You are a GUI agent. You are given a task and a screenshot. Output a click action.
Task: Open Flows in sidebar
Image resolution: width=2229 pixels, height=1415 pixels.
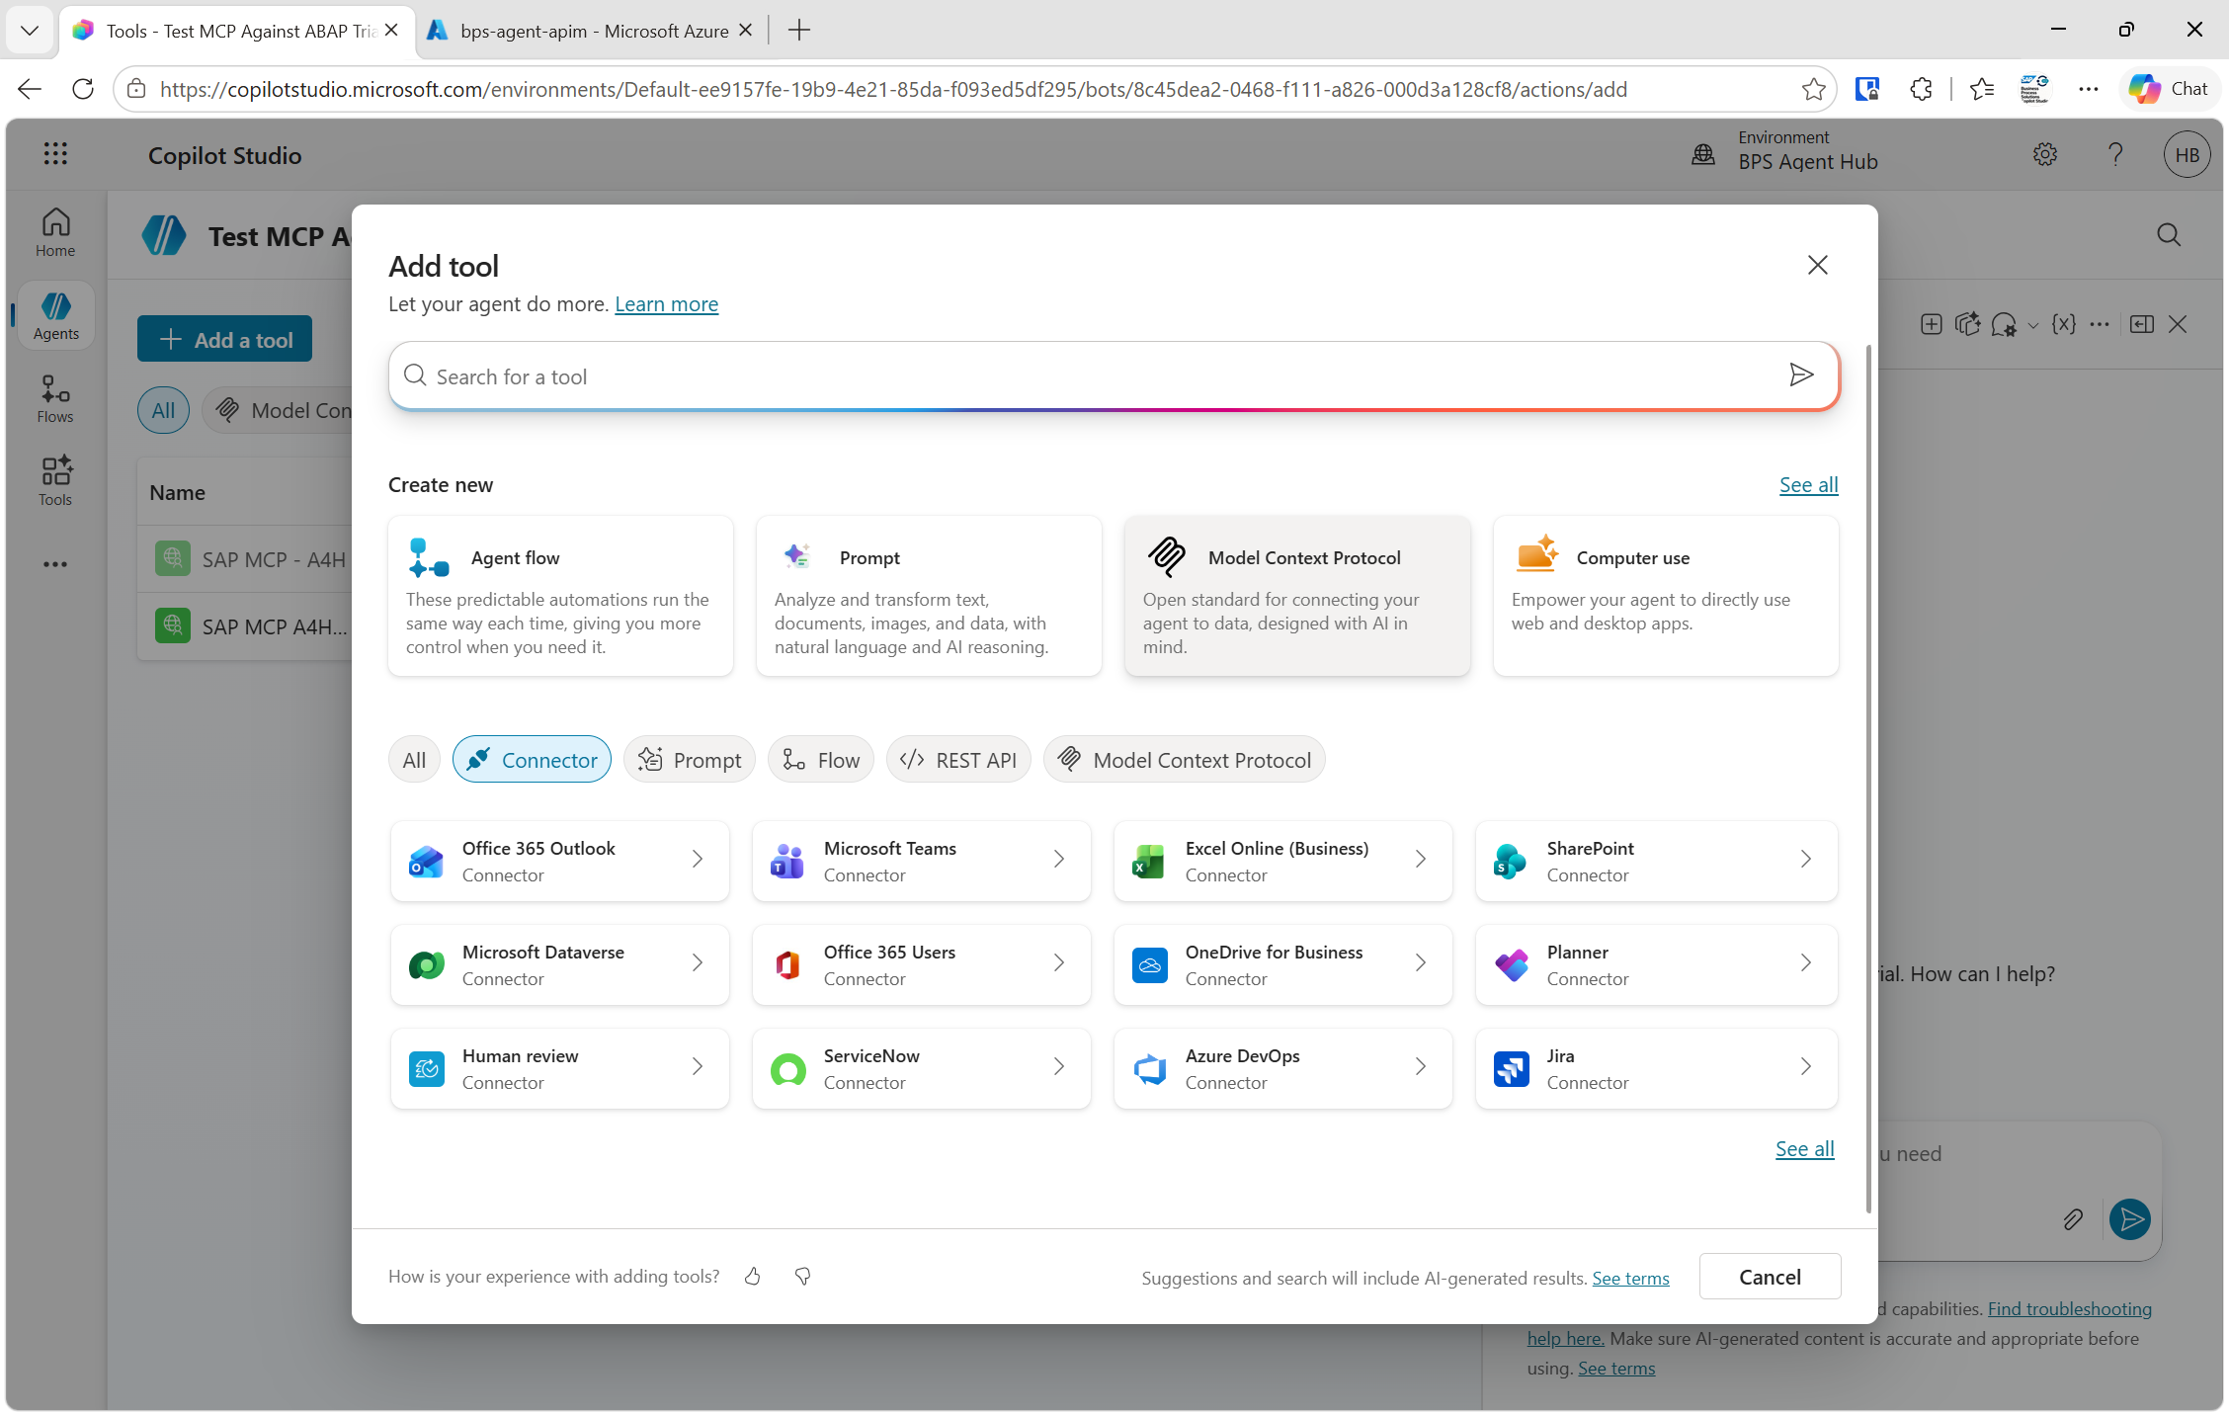(x=55, y=399)
